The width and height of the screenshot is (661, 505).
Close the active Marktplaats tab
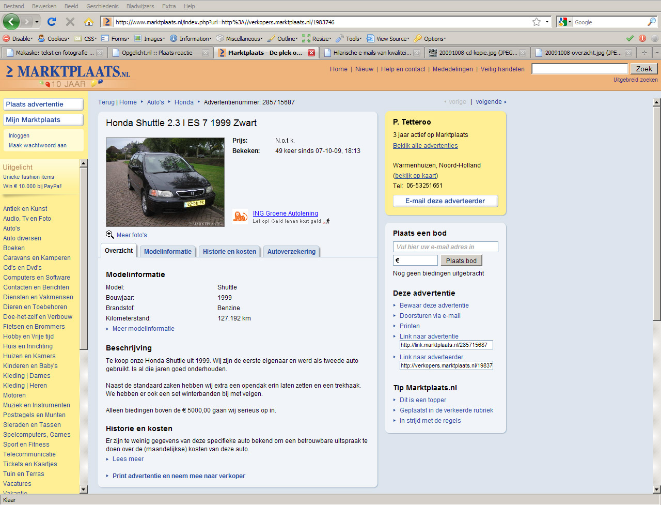[311, 53]
